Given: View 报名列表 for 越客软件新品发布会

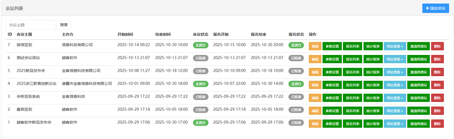Looking at the screenshot, I should click(353, 124).
